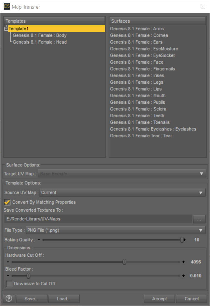Click the Hardware Cut Off value 4096
210x306 pixels.
196,262
